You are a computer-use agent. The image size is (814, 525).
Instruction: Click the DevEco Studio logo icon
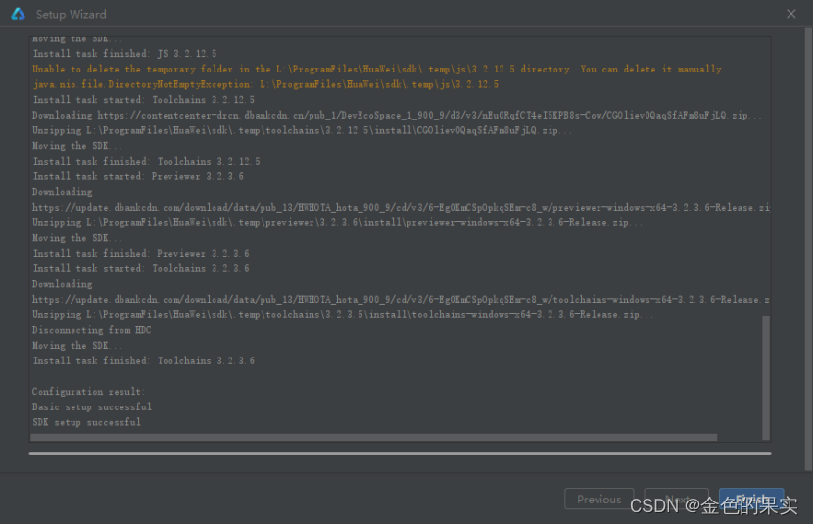19,14
